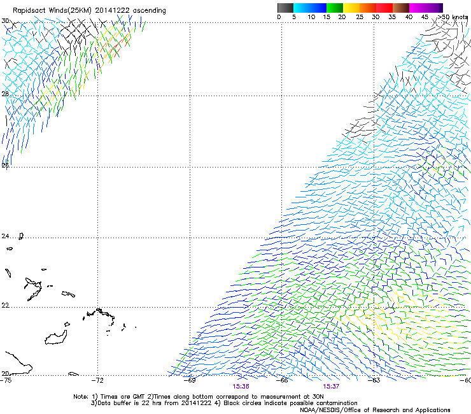The height and width of the screenshot is (414, 471).
Task: Click the '40' knots legend label
Action: pos(409,17)
